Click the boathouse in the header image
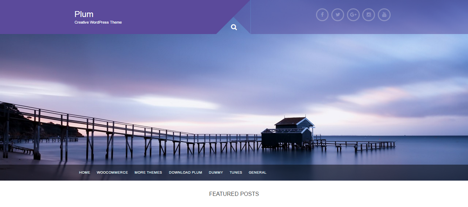This screenshot has width=468, height=207. click(288, 133)
